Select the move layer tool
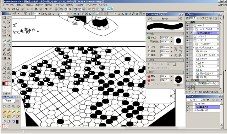This screenshot has width=227, height=134. click(x=9, y=31)
